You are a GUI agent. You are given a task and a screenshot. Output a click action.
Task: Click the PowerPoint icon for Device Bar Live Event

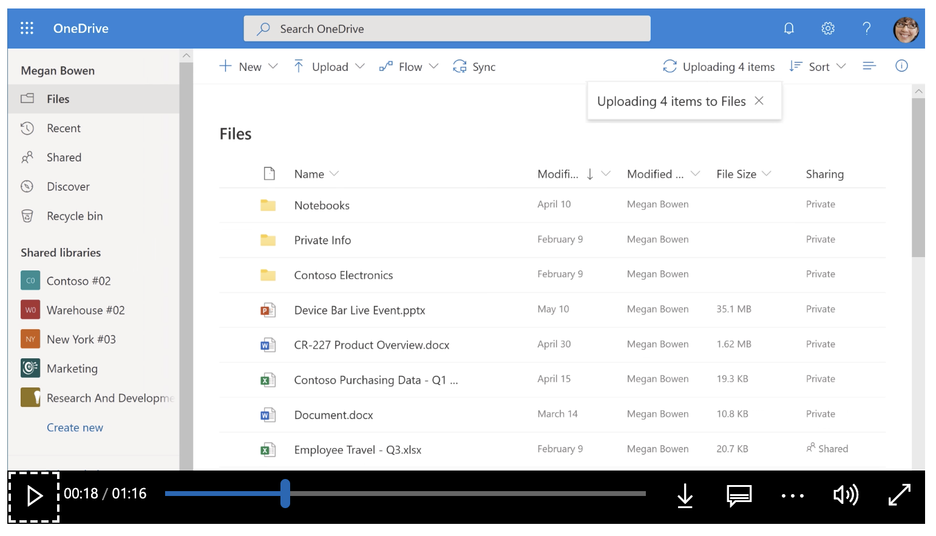tap(268, 310)
